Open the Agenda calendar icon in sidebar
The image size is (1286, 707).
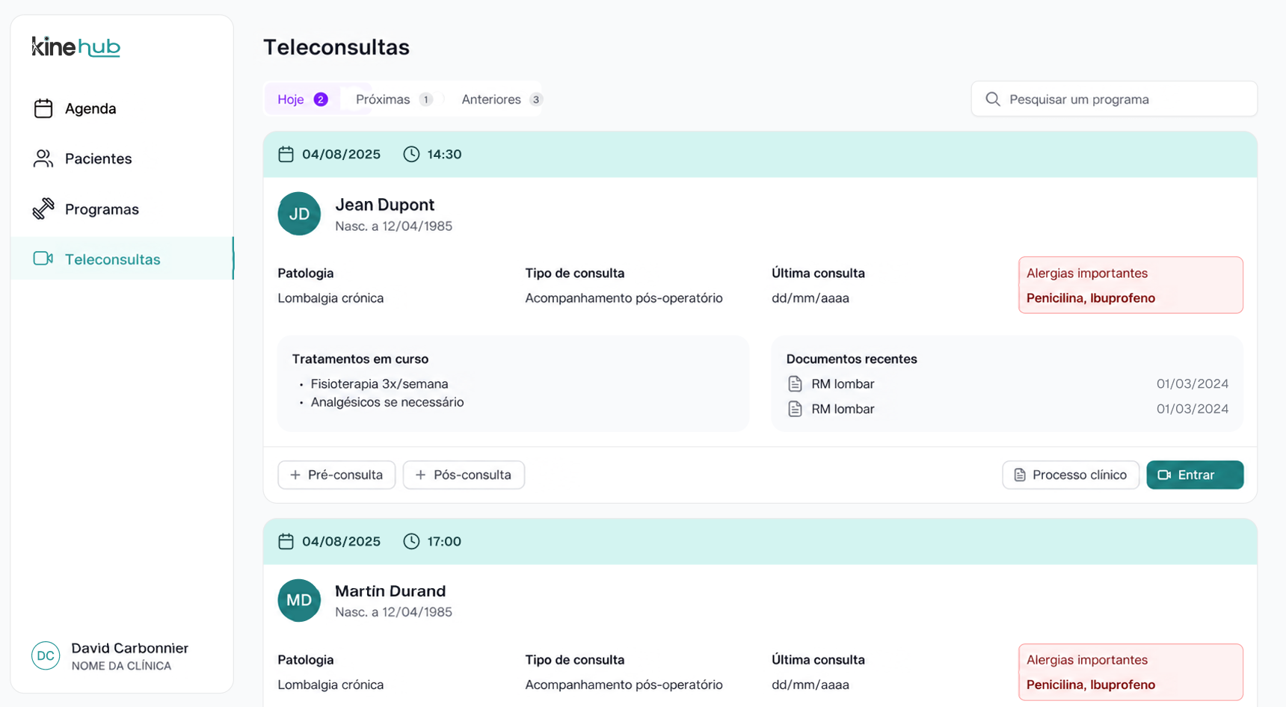pyautogui.click(x=43, y=108)
